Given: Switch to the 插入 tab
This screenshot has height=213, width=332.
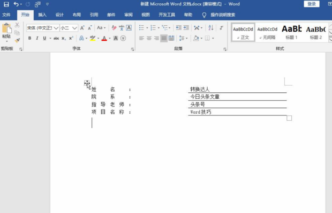Looking at the screenshot, I should (x=42, y=15).
